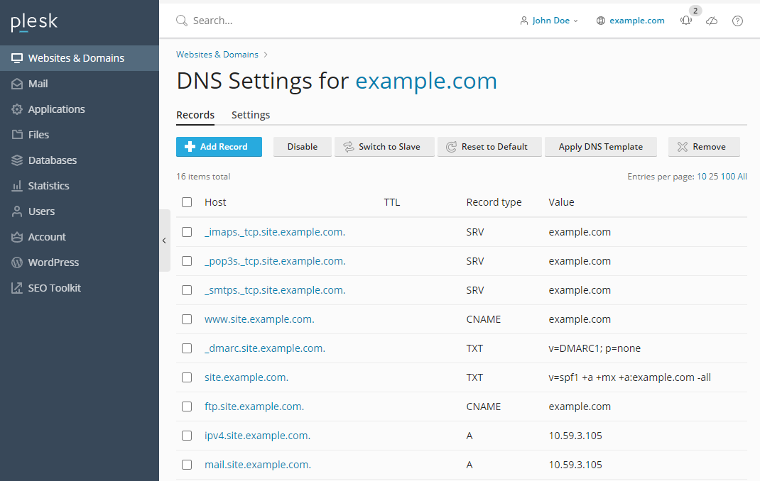
Task: Collapse the sidebar with the arrow handle
Action: (164, 240)
